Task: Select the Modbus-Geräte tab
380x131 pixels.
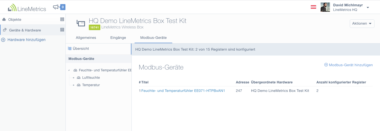Action: pos(153,38)
